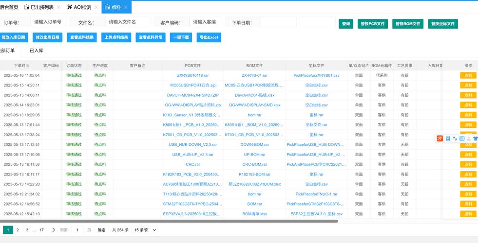The width and height of the screenshot is (478, 243).
Task: Focus the 客户编码 input field
Action: coord(205,22)
